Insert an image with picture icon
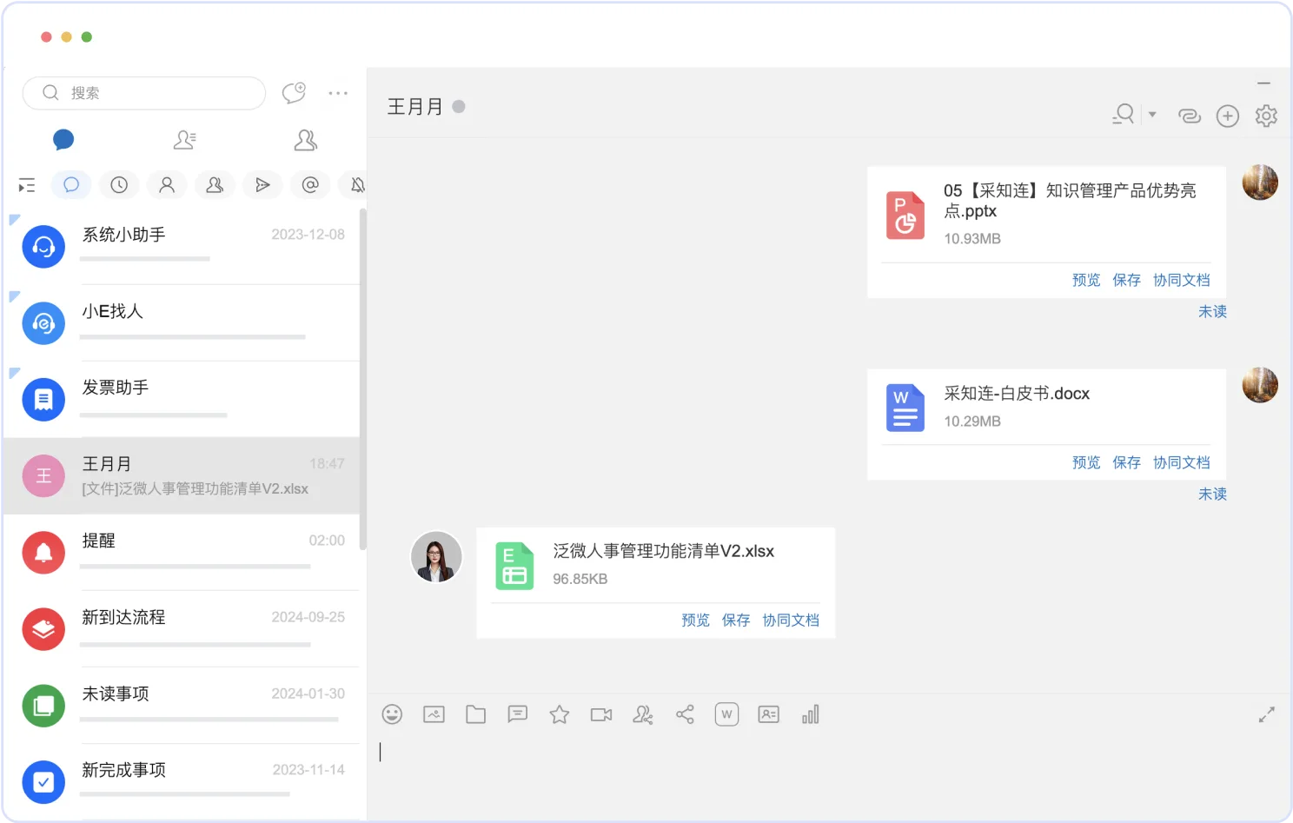 click(434, 714)
